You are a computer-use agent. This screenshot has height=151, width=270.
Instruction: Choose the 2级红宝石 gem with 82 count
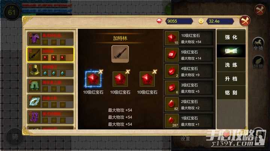(189, 104)
